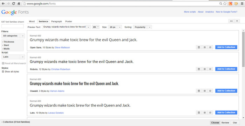Expand the Slant filter
This screenshot has width=245, height=126.
6,45
